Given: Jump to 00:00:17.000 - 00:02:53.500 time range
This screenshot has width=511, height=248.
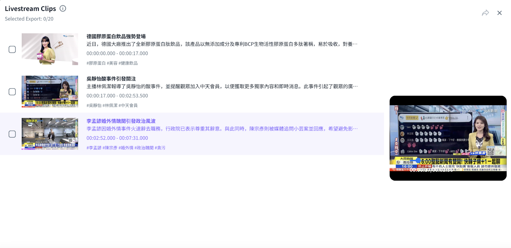Looking at the screenshot, I should point(117,96).
